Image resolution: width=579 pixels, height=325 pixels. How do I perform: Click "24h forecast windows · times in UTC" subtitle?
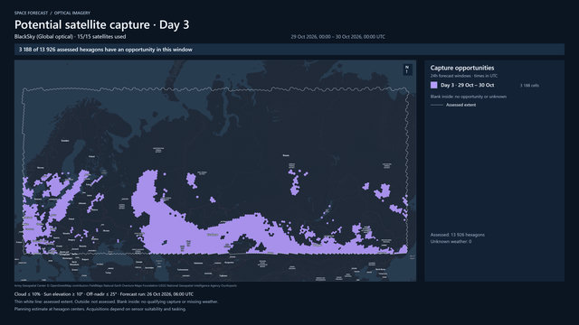pyautogui.click(x=464, y=76)
